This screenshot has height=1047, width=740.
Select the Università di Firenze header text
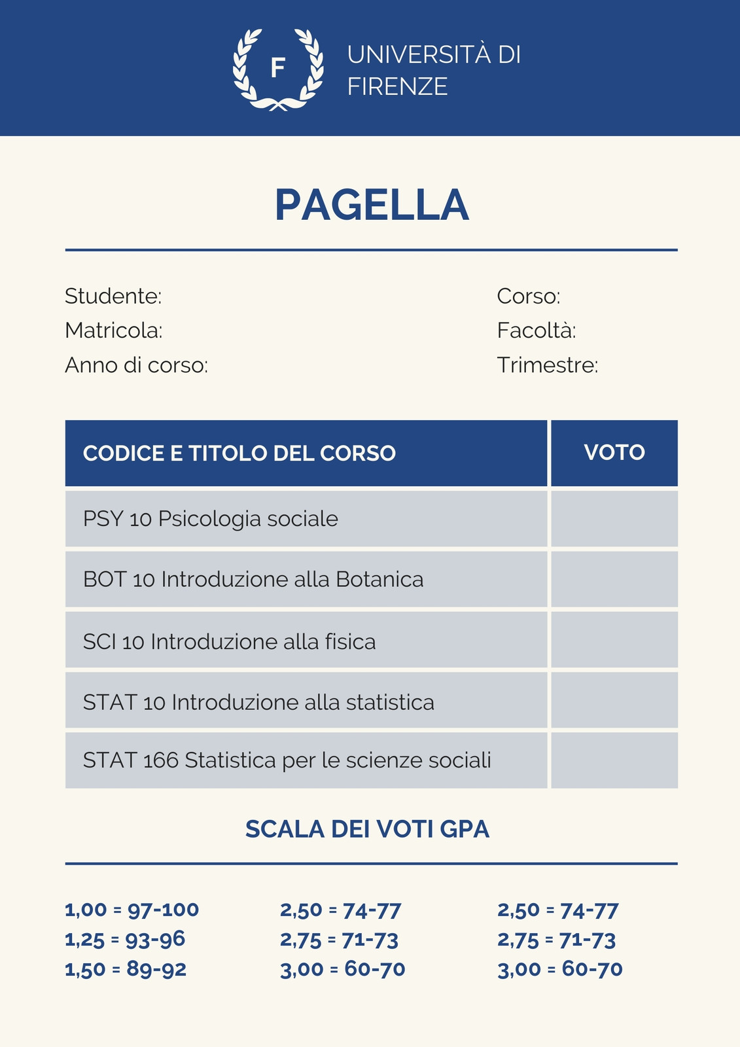point(434,70)
